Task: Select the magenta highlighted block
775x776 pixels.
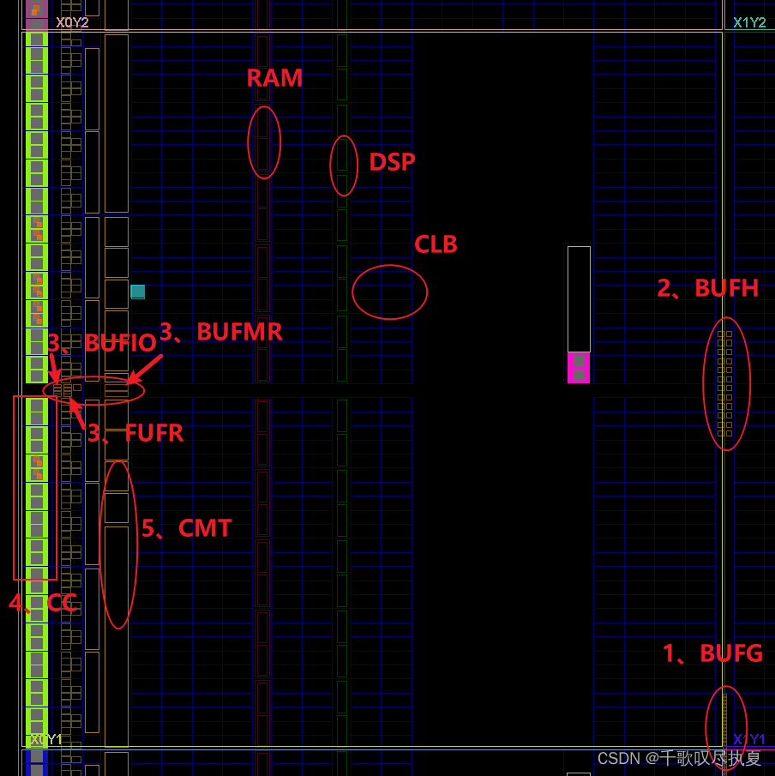Action: click(579, 368)
